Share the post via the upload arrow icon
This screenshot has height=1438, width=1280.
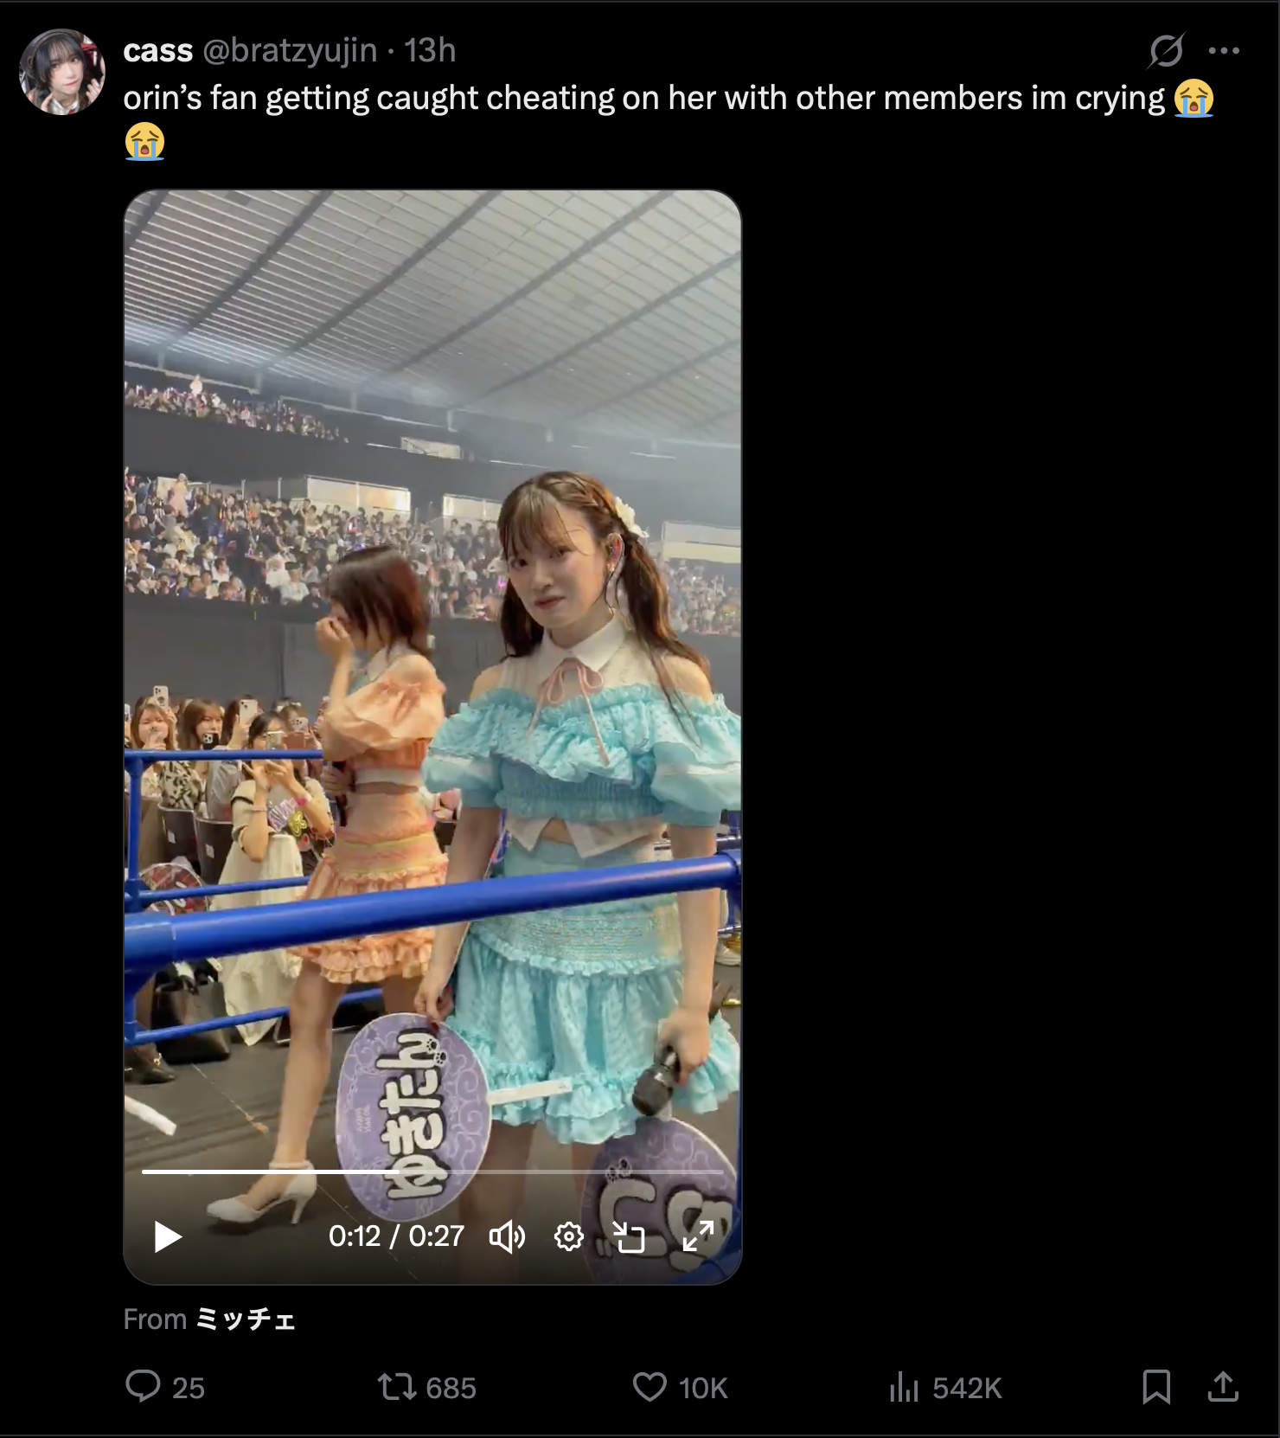coord(1223,1386)
